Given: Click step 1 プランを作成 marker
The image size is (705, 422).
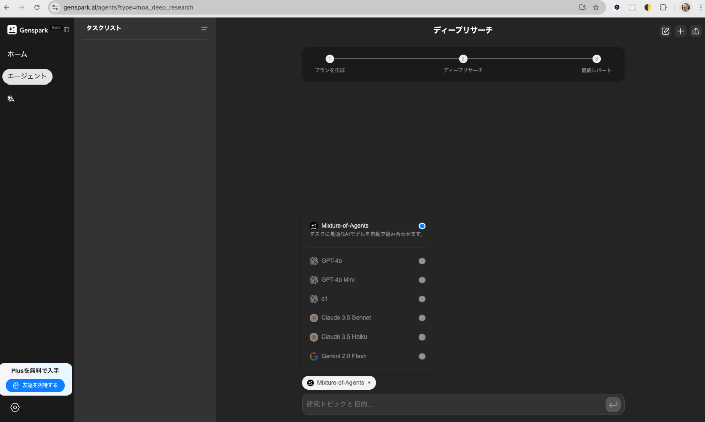Looking at the screenshot, I should click(330, 59).
